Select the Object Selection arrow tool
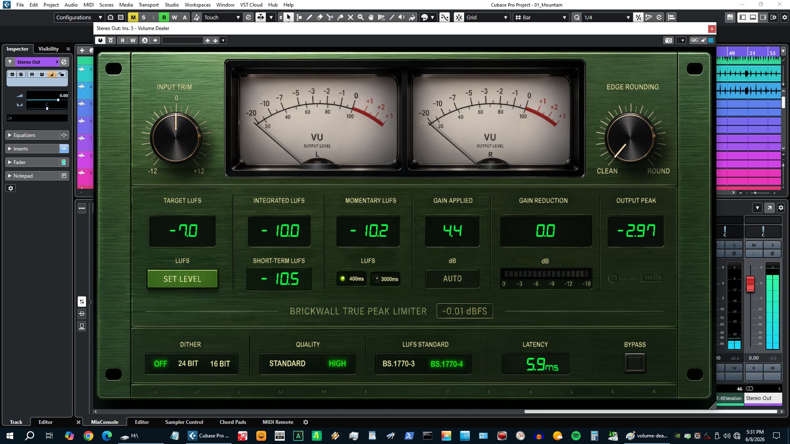 pos(288,17)
